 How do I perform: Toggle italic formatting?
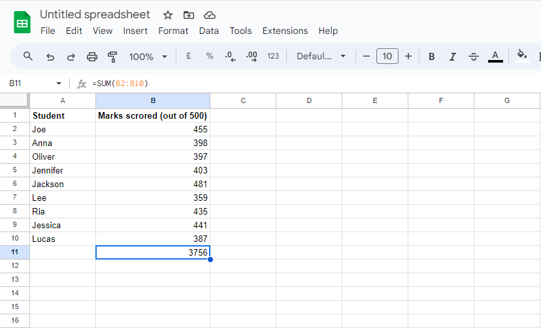452,57
